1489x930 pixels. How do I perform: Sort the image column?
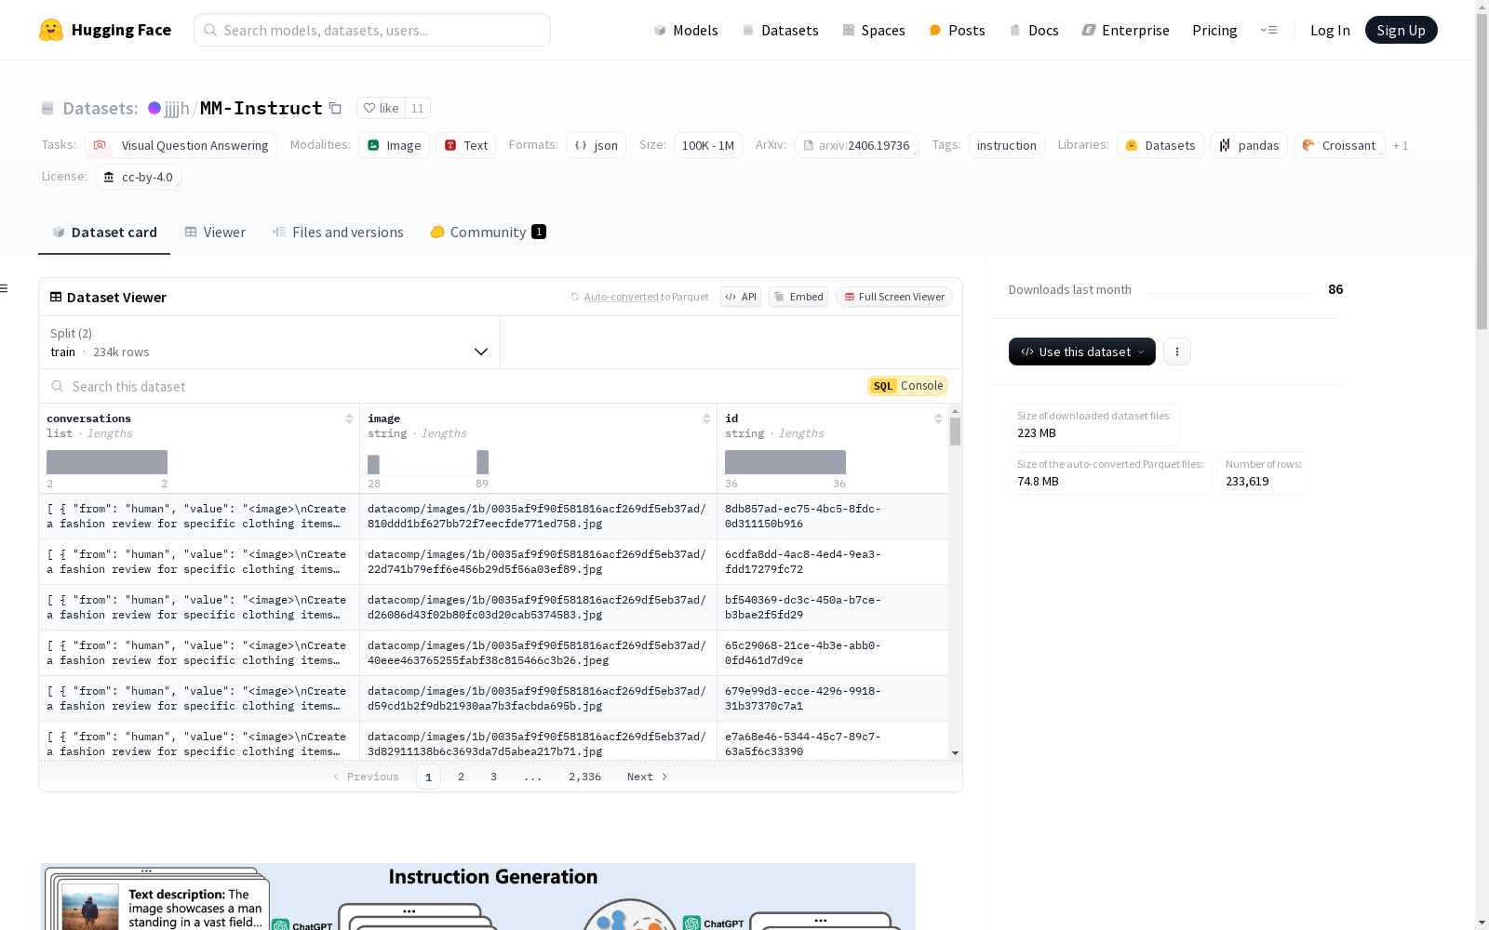[706, 418]
